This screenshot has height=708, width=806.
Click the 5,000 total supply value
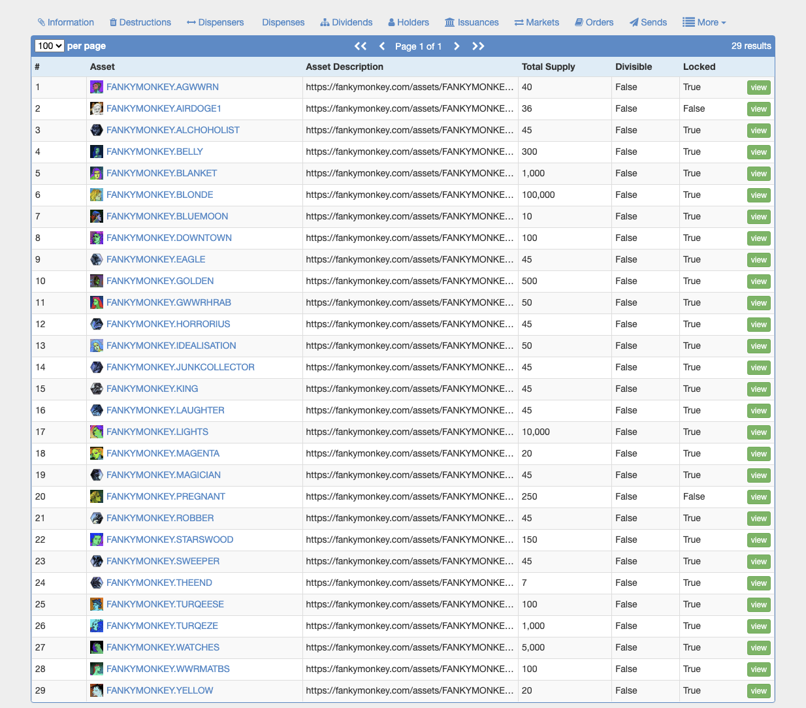tap(533, 647)
